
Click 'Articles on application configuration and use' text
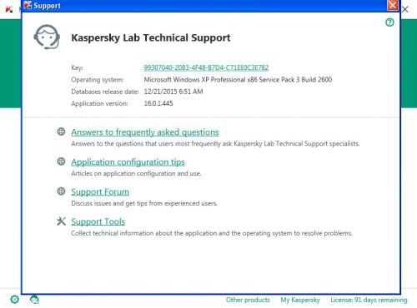tap(136, 173)
